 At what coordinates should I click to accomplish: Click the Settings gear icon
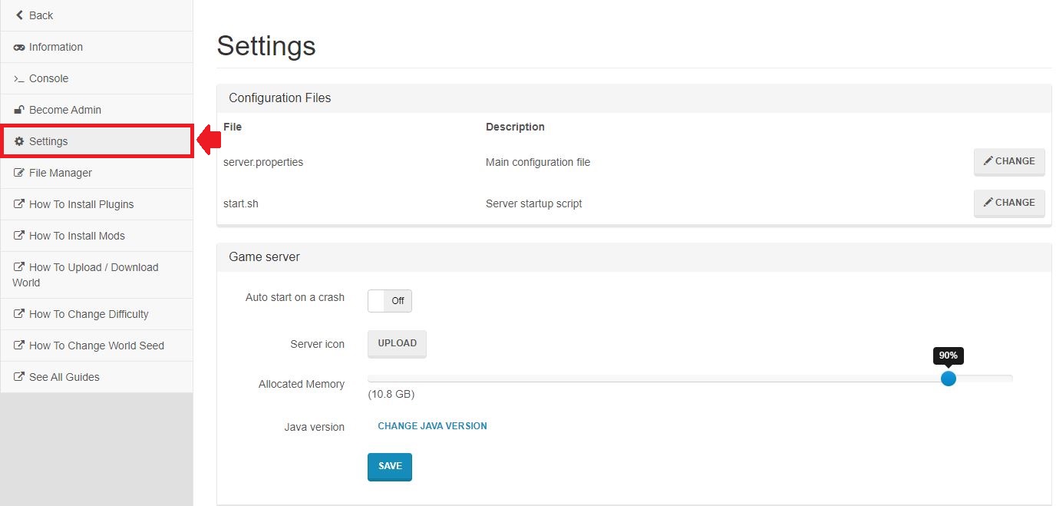click(x=19, y=141)
